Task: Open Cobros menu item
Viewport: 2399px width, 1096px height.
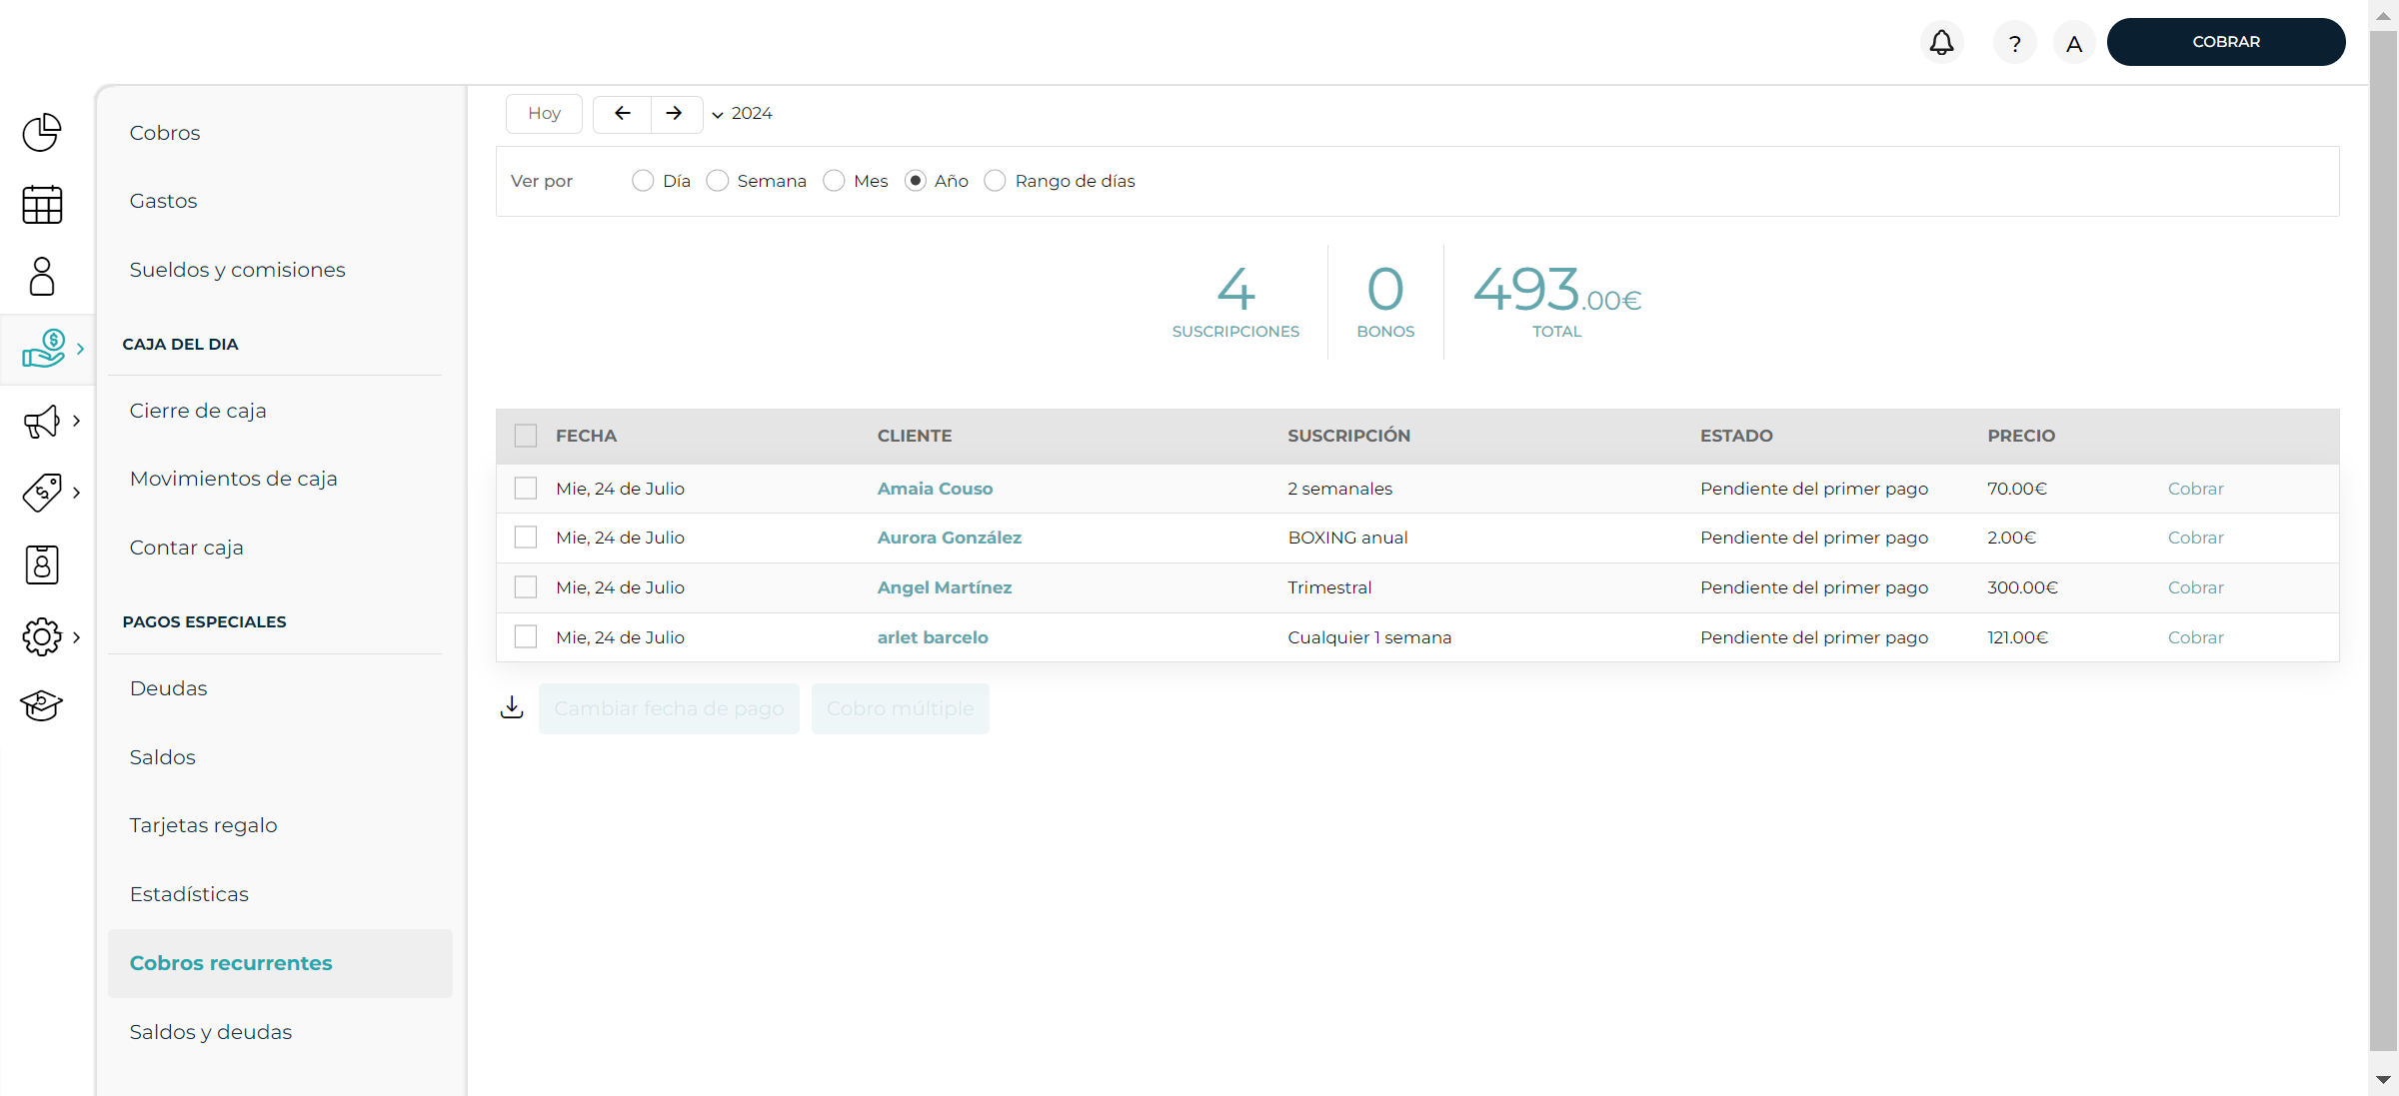Action: [165, 133]
